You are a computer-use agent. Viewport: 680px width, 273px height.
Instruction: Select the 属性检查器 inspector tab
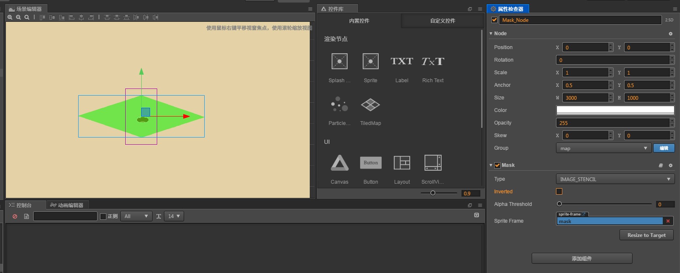[507, 9]
